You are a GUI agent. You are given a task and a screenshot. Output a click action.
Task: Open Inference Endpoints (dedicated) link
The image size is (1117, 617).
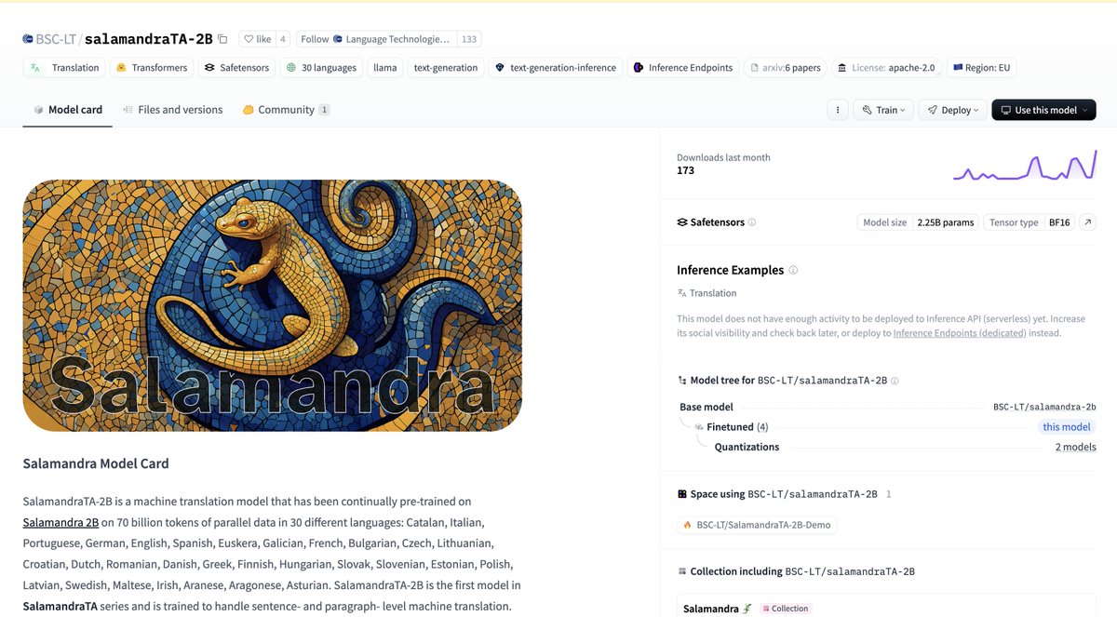click(x=960, y=333)
